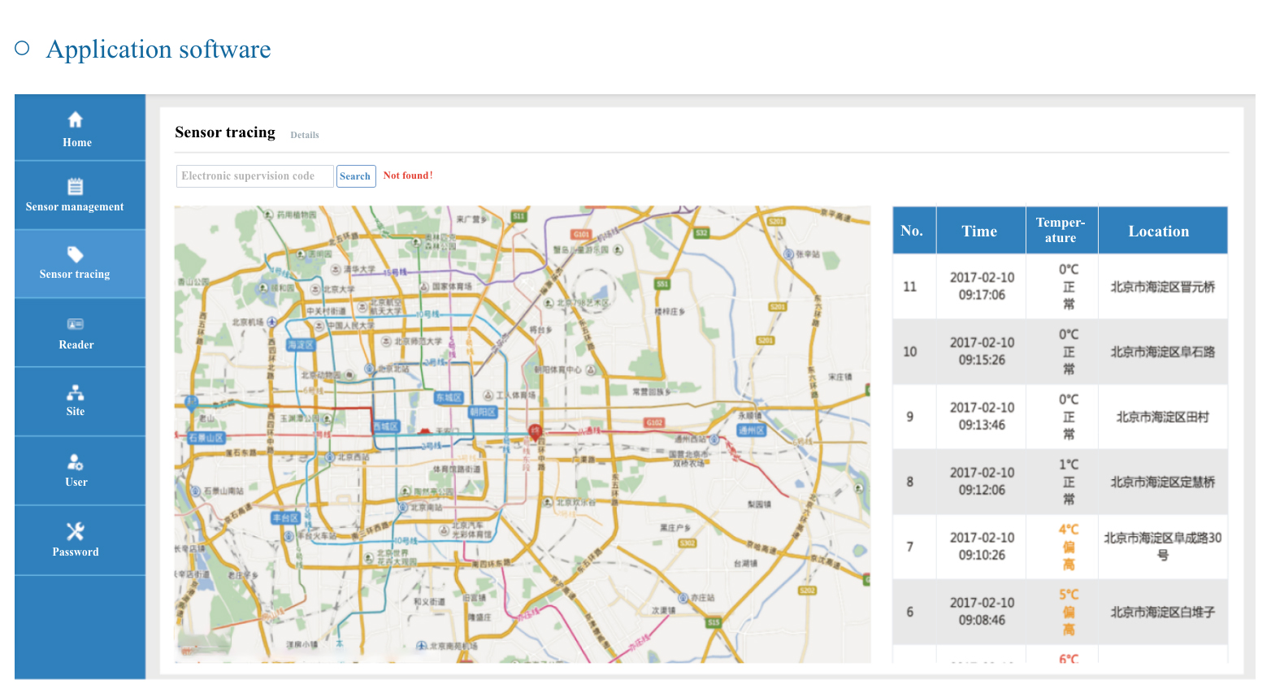The image size is (1271, 697).
Task: Click the S302 road badge on map
Action: click(688, 543)
